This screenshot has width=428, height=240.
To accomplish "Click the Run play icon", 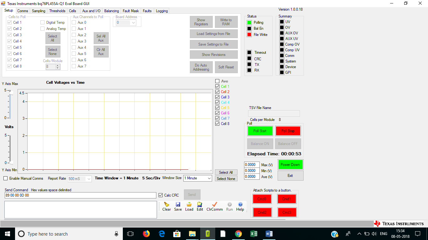I will tap(230, 204).
